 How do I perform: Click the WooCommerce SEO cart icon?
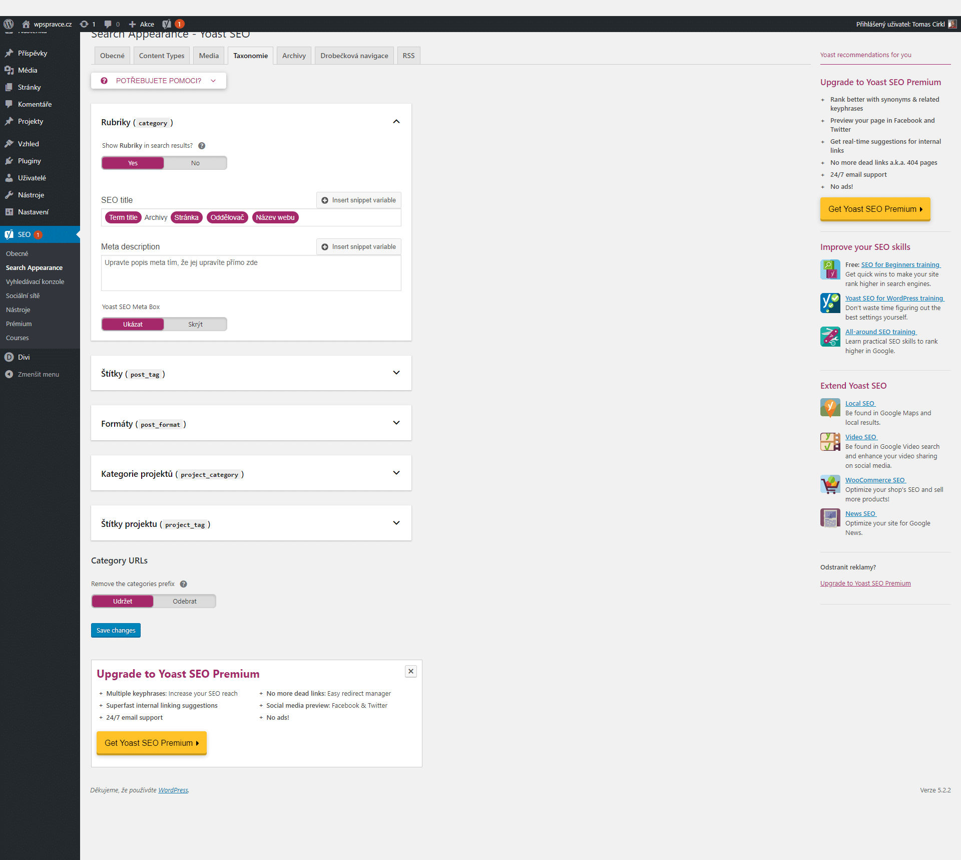pyautogui.click(x=830, y=484)
